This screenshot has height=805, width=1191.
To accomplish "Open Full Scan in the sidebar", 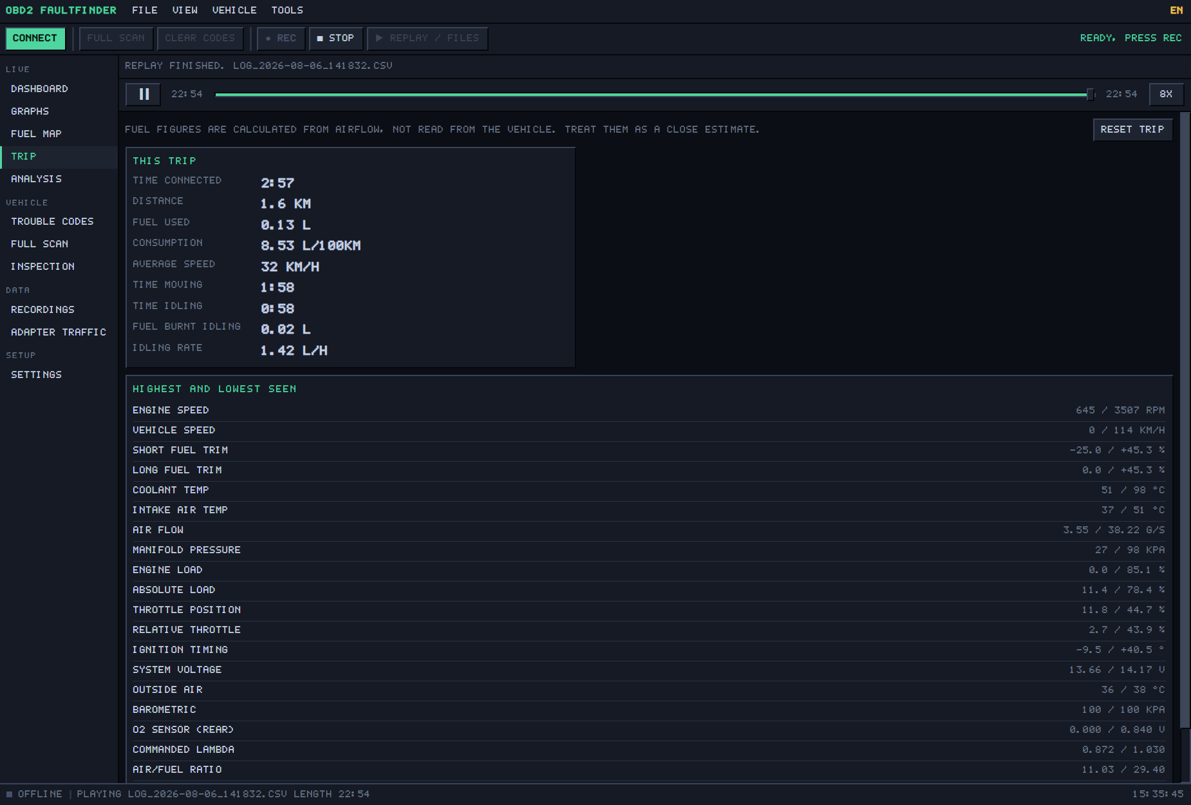I will (59, 244).
